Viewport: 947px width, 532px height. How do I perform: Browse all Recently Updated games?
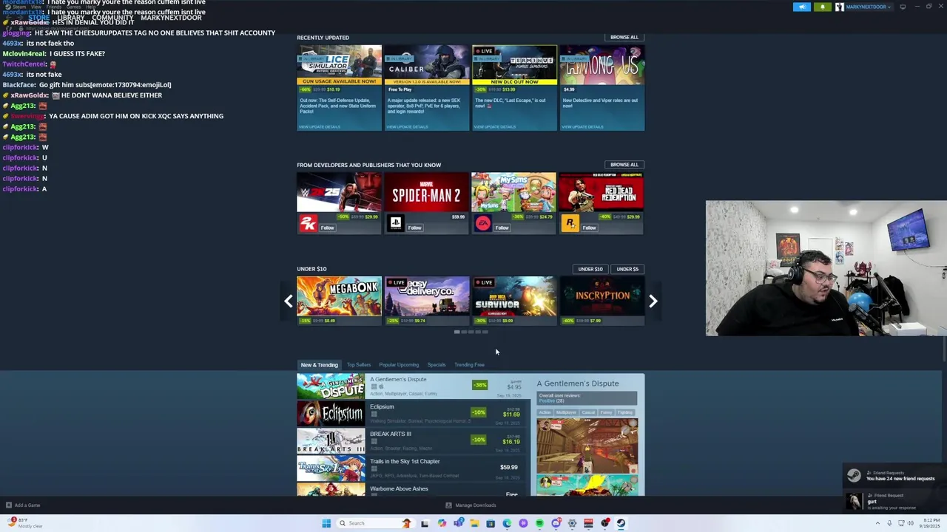tap(624, 37)
